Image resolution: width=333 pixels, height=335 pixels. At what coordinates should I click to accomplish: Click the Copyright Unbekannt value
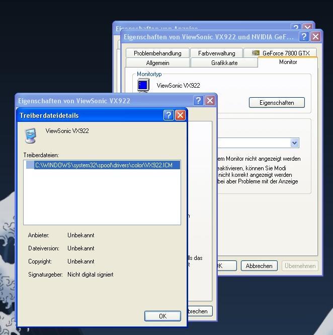80,261
